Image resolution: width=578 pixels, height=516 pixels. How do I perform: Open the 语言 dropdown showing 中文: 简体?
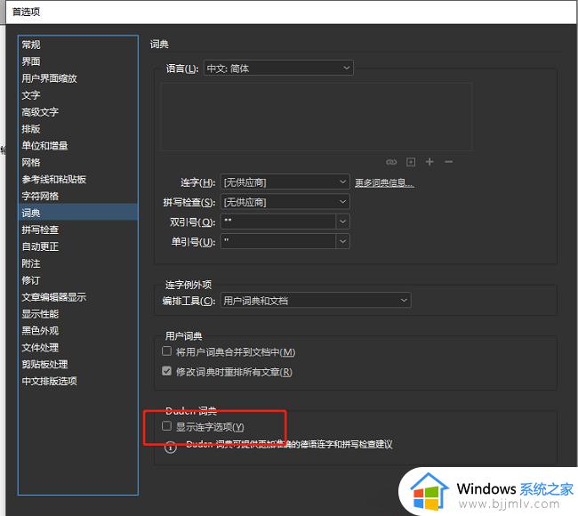278,68
